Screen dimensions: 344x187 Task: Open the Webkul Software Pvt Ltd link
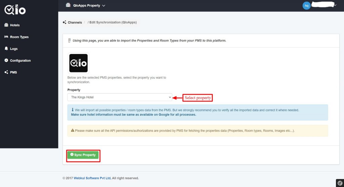coord(92,178)
